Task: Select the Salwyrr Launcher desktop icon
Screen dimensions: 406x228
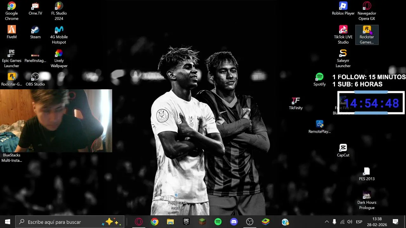Action: [343, 58]
